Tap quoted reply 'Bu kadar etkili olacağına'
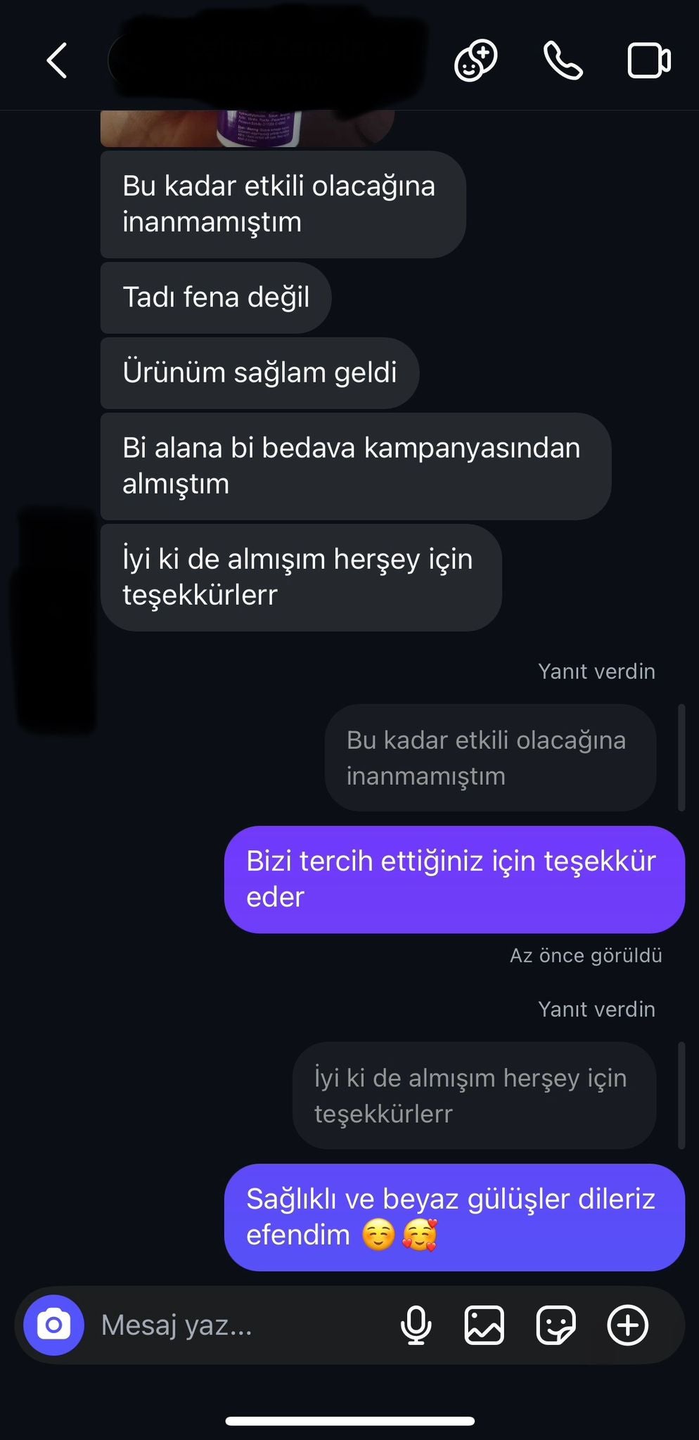The image size is (699, 1440). pyautogui.click(x=490, y=758)
